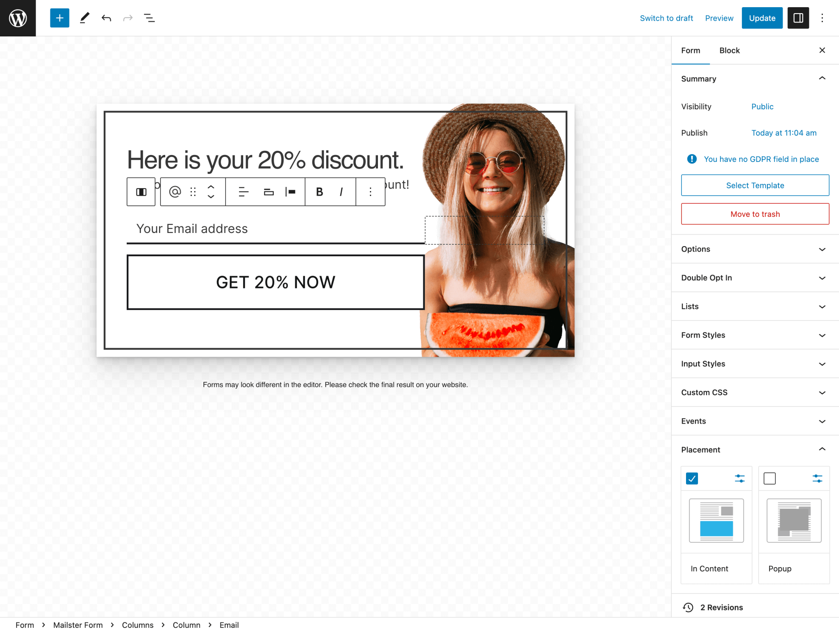Image resolution: width=839 pixels, height=632 pixels.
Task: Select the parent Column block icon
Action: (x=141, y=191)
